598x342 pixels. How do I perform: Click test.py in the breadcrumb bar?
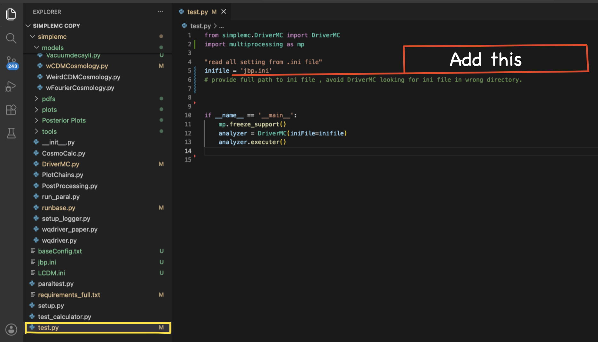(201, 26)
